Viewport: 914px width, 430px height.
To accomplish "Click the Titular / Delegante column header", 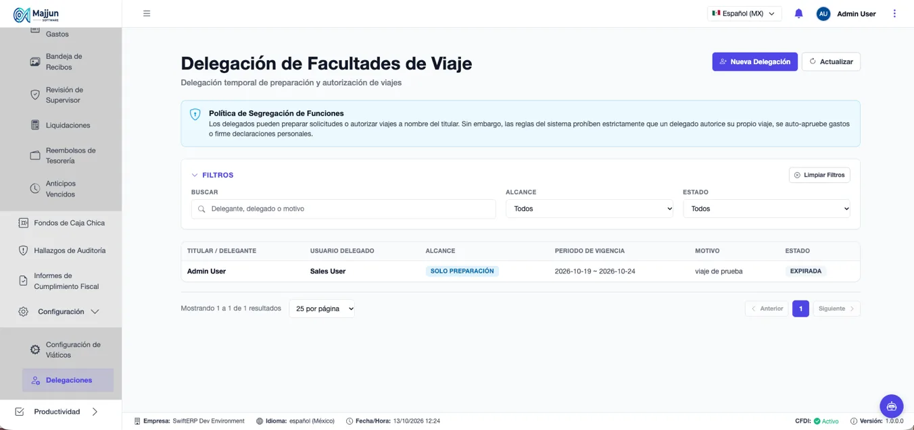I will click(x=222, y=250).
